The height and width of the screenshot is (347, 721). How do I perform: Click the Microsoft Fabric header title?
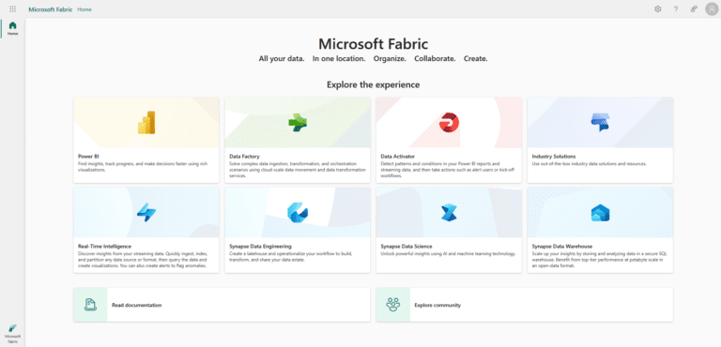51,9
